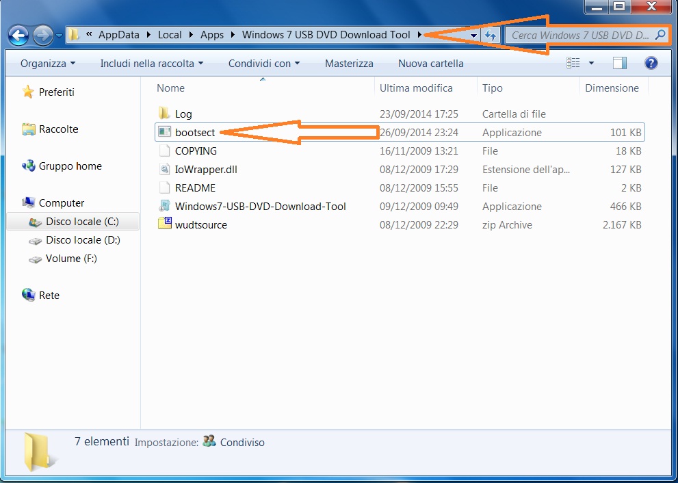Select Gruppo home in the sidebar
The width and height of the screenshot is (678, 483).
coord(70,166)
